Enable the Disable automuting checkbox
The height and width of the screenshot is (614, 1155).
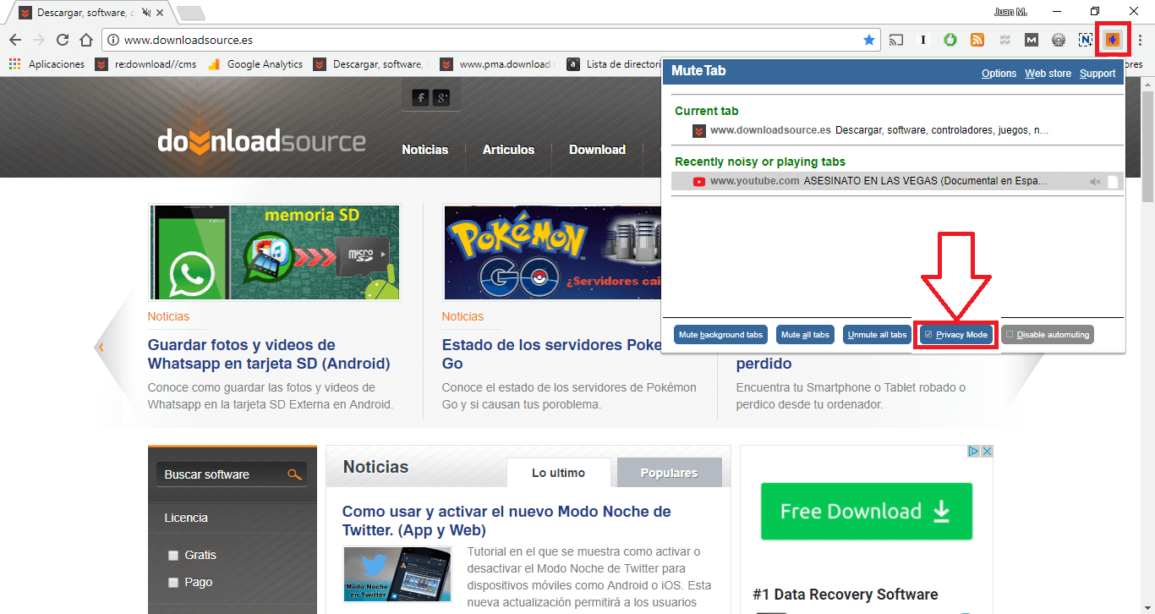pos(1010,335)
